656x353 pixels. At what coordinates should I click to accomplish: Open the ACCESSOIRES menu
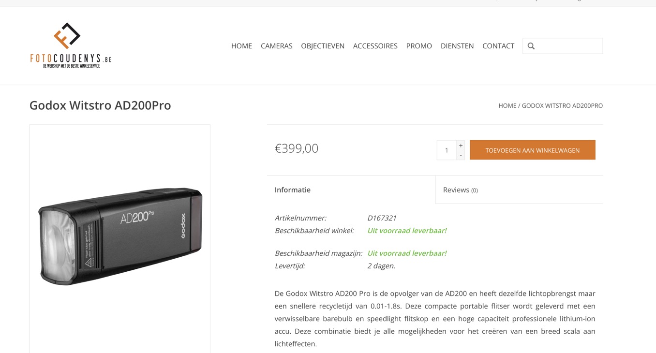(375, 46)
